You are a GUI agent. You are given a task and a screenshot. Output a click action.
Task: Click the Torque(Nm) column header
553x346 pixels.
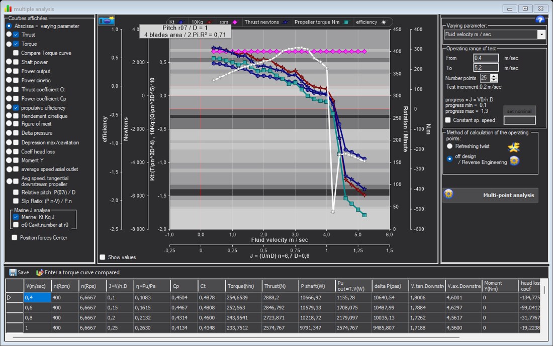tap(244, 286)
